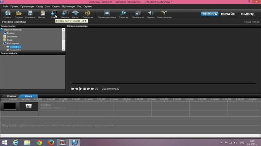261x146 pixels.
Task: Click folder list scroll down arrow
Action: [x=64, y=49]
